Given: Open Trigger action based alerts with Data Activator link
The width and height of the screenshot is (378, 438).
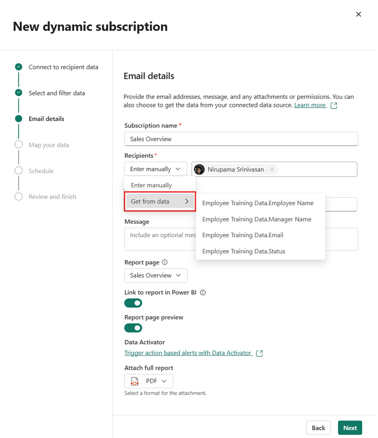Looking at the screenshot, I should (188, 353).
